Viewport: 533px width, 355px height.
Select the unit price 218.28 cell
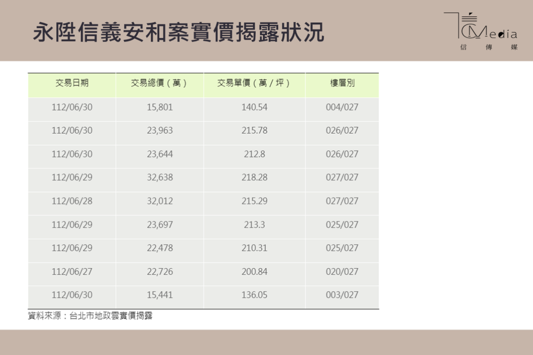(x=254, y=177)
